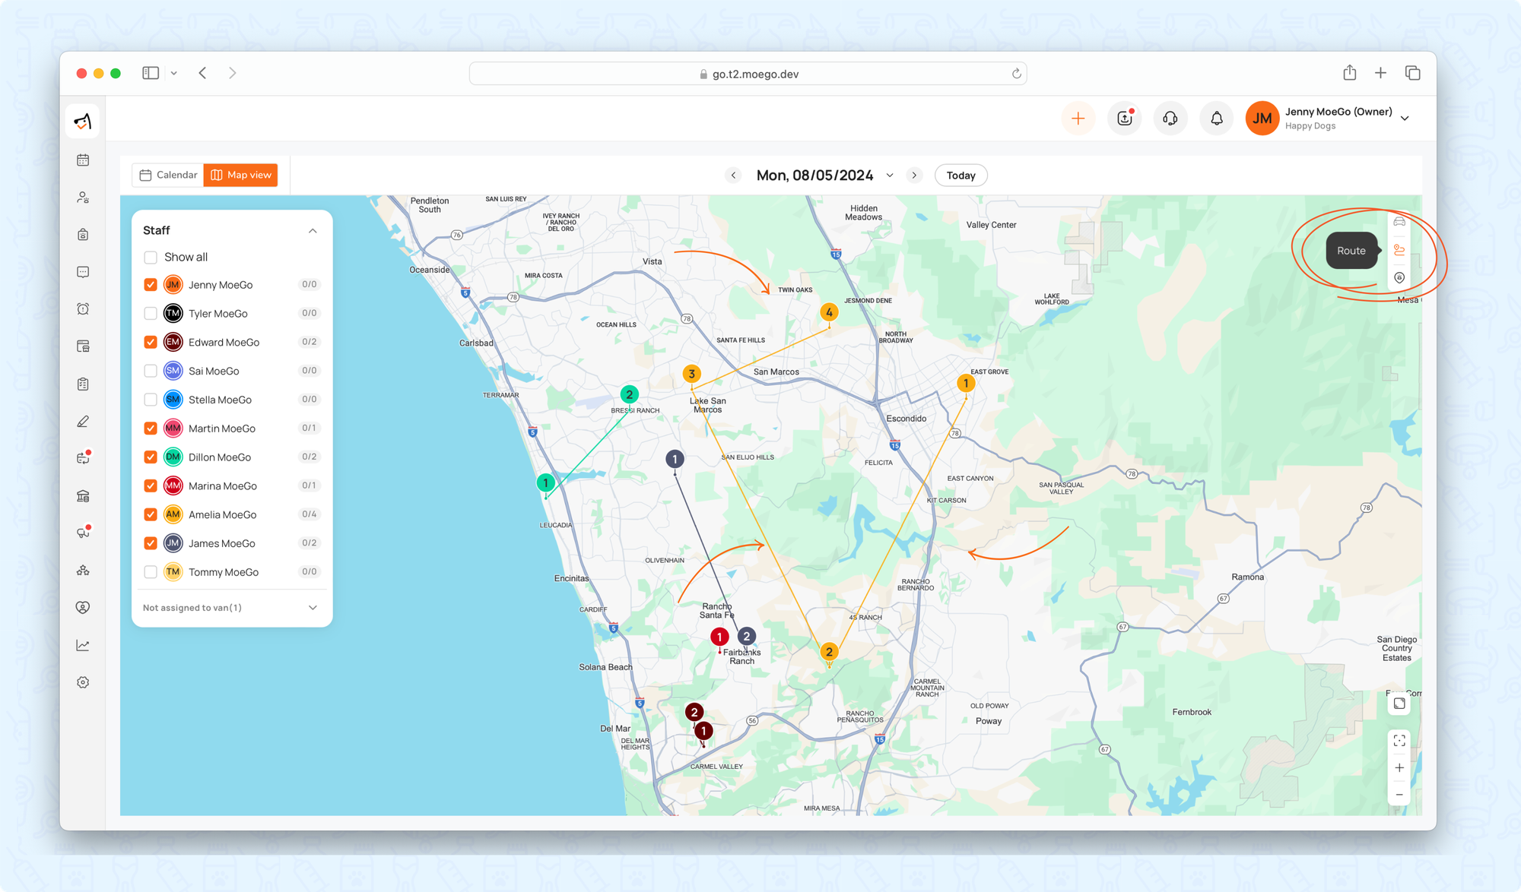Expand Not assigned to van section
This screenshot has height=892, width=1521.
(x=313, y=608)
